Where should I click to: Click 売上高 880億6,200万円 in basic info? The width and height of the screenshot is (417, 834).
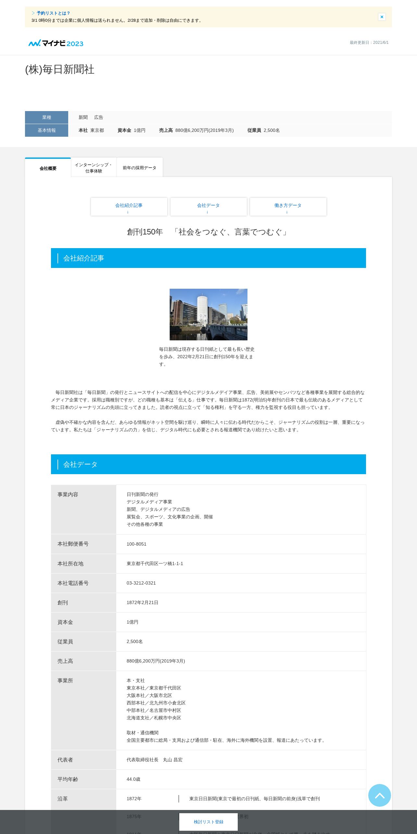click(x=196, y=130)
